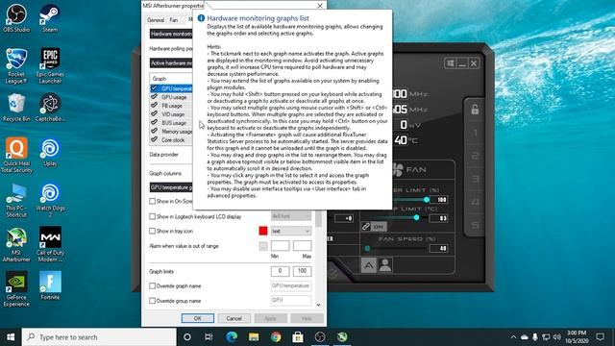Select Afterburner profile slot 5

tap(475, 225)
